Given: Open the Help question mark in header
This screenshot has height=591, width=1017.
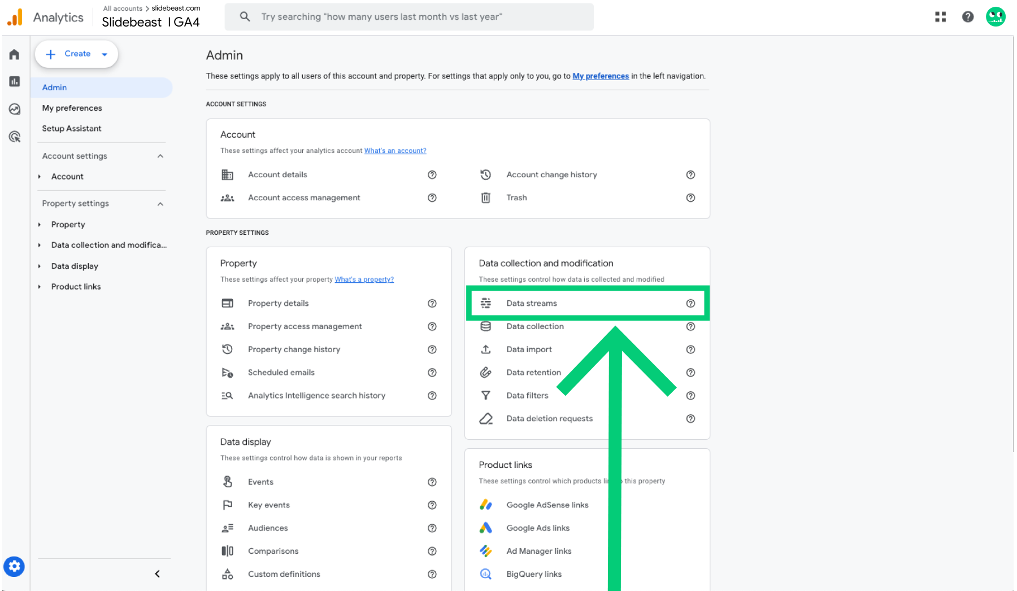Looking at the screenshot, I should pyautogui.click(x=968, y=17).
